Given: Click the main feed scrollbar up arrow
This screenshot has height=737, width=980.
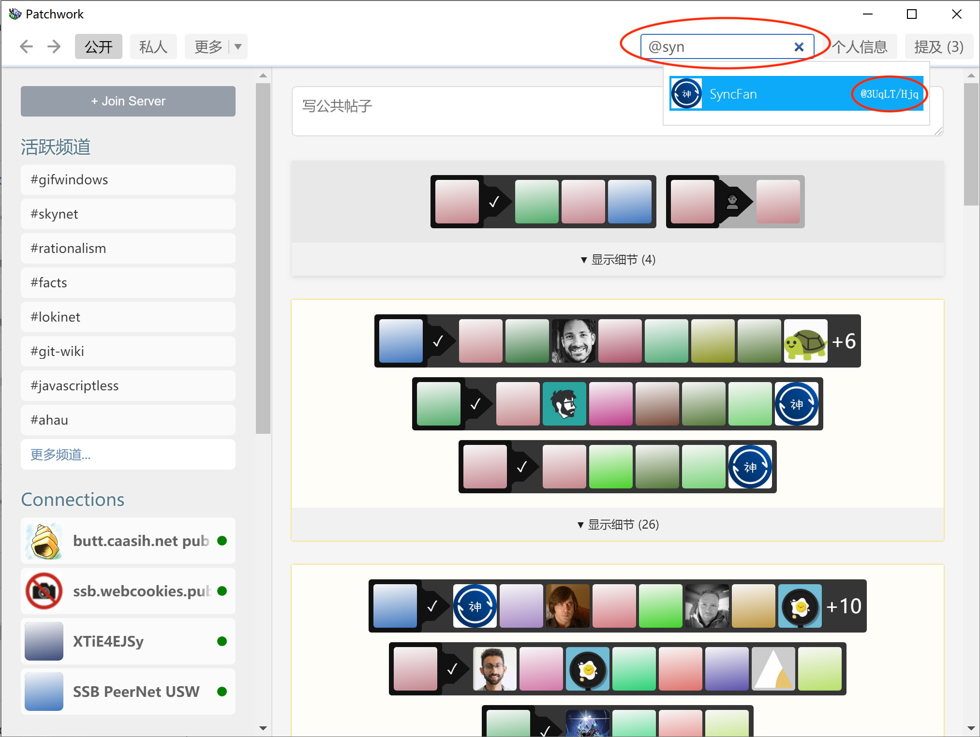Looking at the screenshot, I should pyautogui.click(x=971, y=75).
